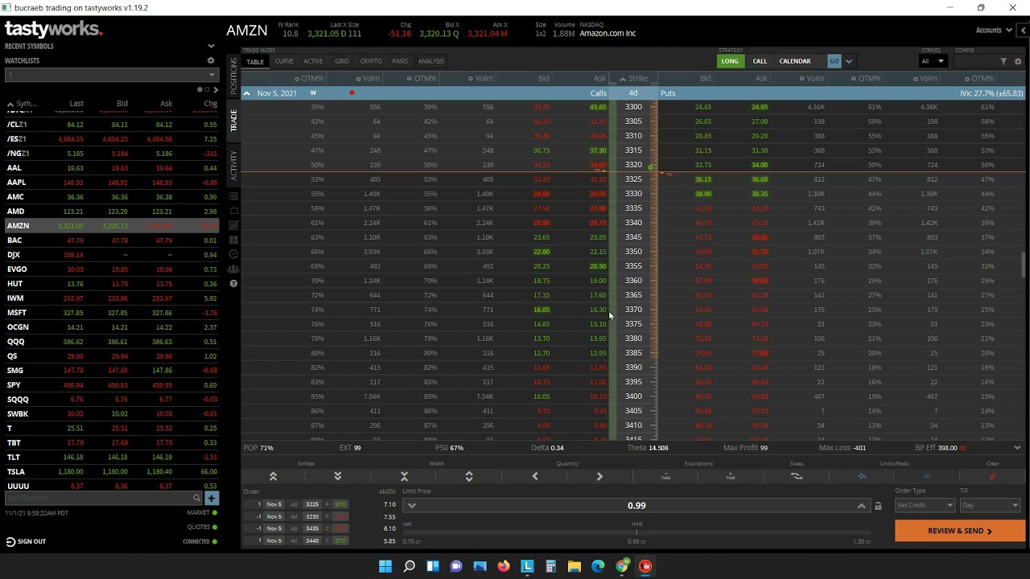Click the option chain vertical scrollbar
1030x579 pixels.
[1024, 265]
